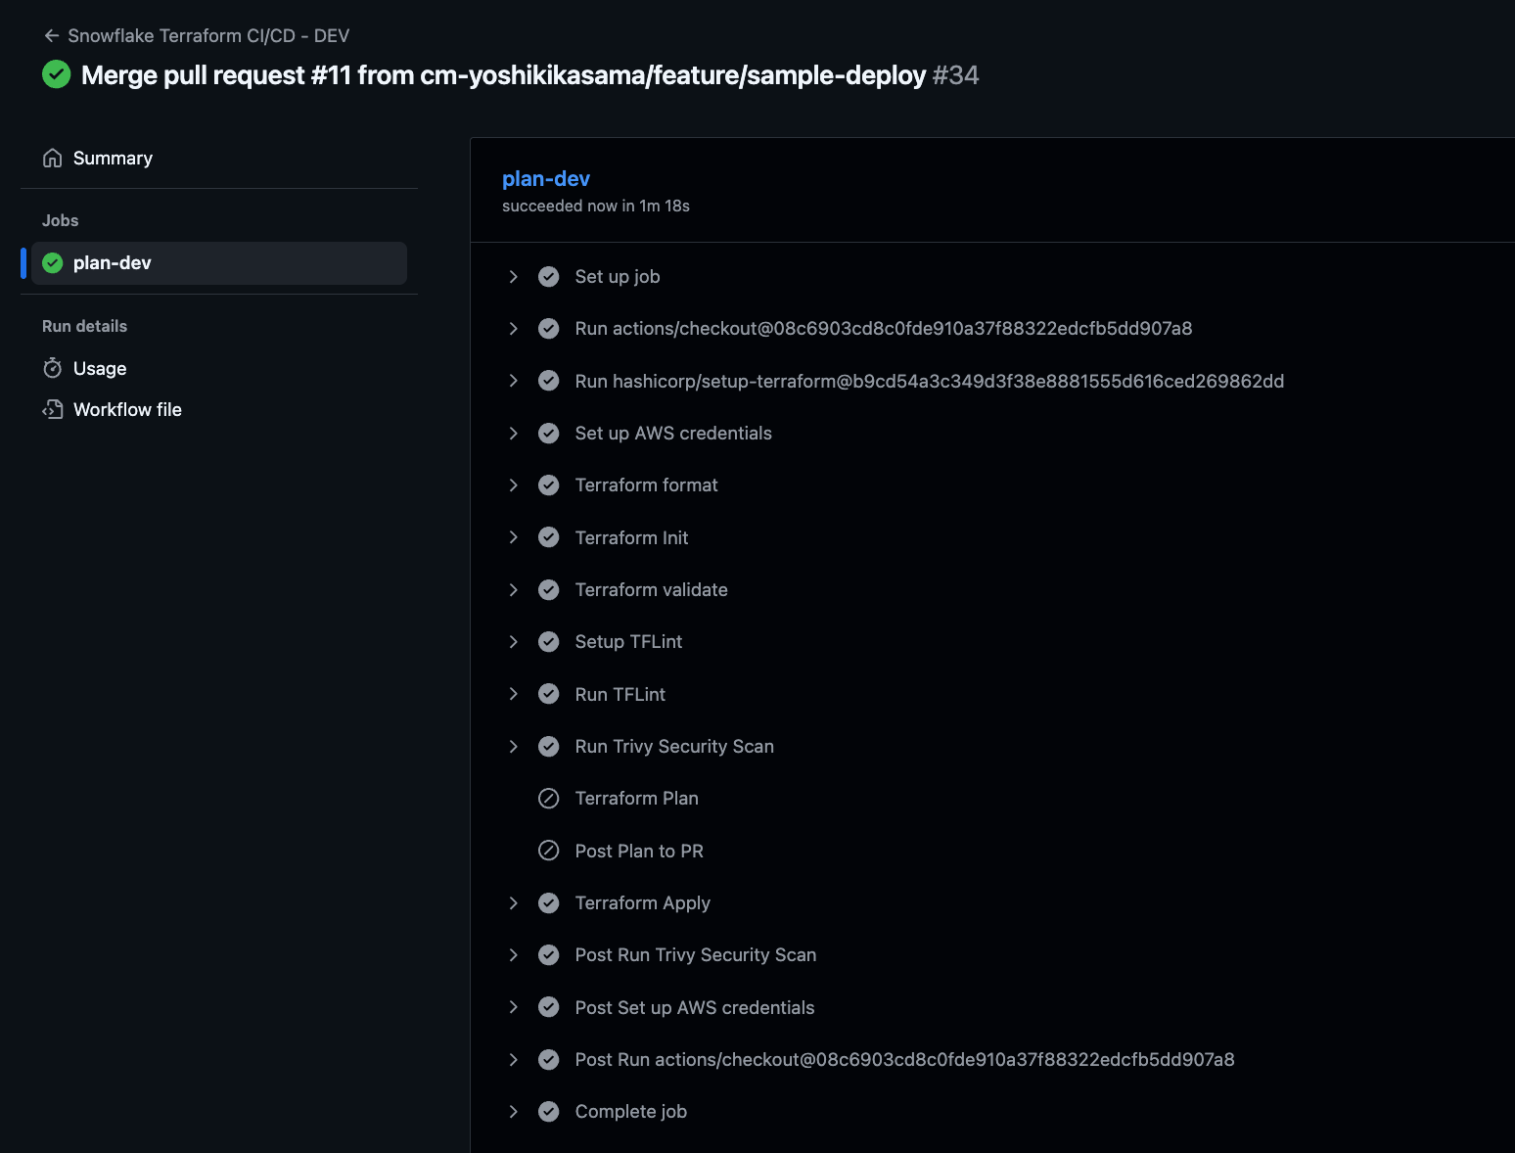The height and width of the screenshot is (1153, 1515).
Task: Click the green success icon beside run title
Action: [57, 74]
